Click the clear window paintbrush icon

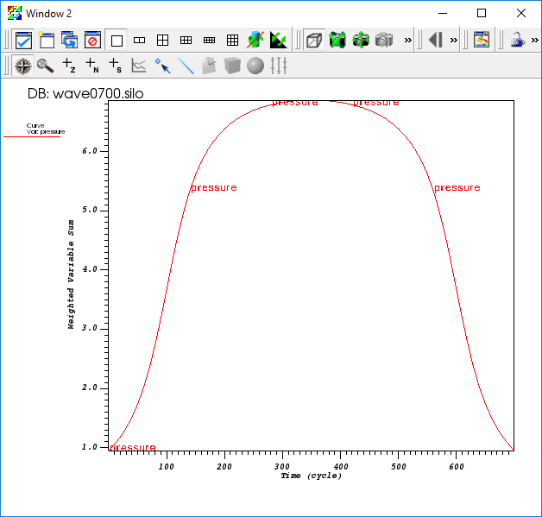tap(482, 40)
